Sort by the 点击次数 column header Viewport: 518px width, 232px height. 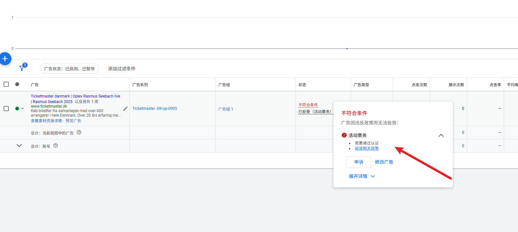click(419, 85)
